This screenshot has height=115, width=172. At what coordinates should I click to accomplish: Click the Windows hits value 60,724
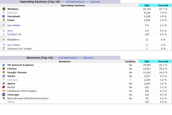point(147,9)
